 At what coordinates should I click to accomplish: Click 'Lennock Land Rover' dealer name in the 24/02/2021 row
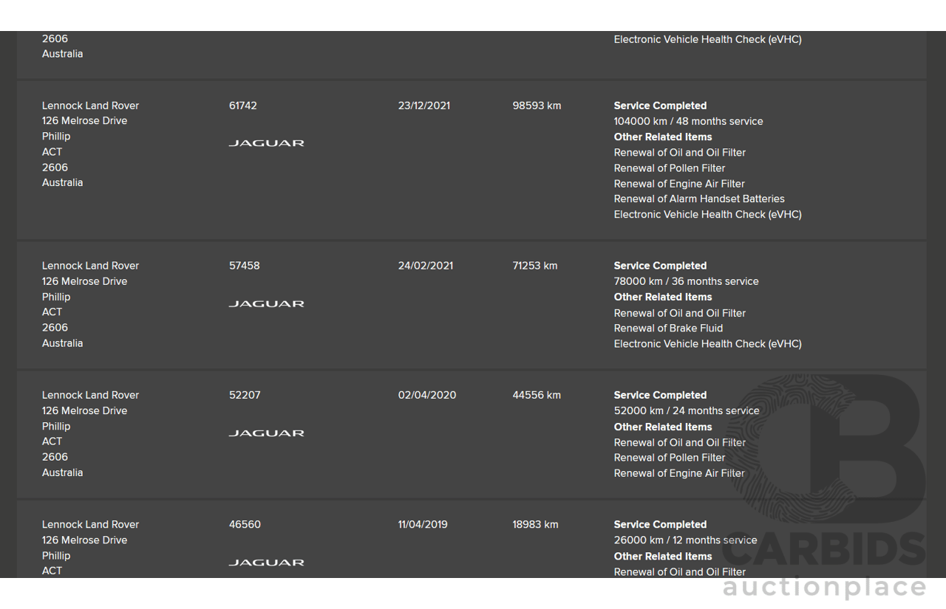pos(90,266)
